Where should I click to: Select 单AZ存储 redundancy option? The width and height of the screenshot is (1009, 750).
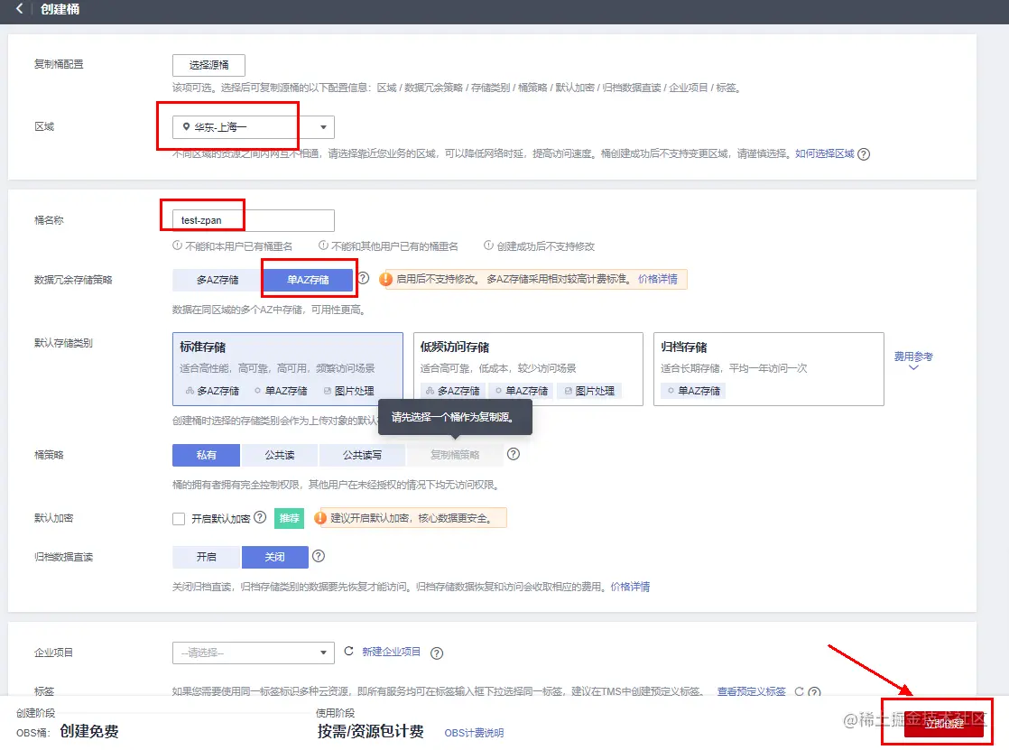click(x=309, y=279)
